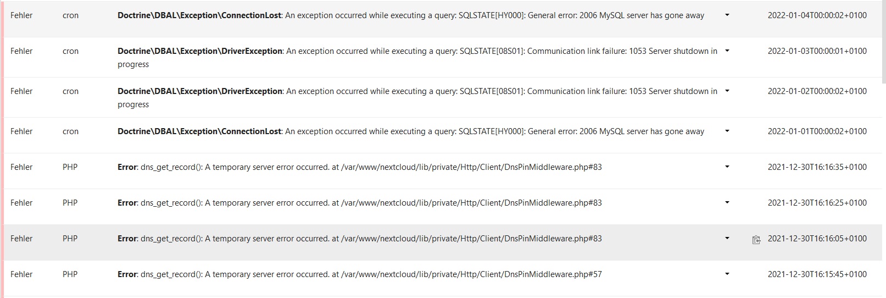
Task: Expand details of the 2022-01-04 ConnectionLost entry
Action: pyautogui.click(x=727, y=15)
